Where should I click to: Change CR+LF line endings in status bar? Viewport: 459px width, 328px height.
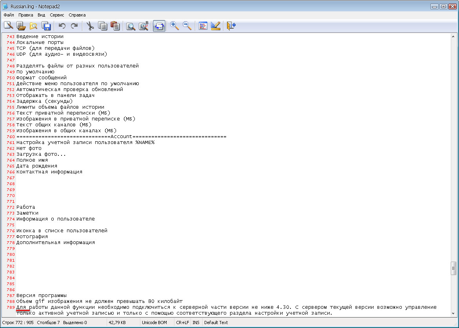pos(182,323)
